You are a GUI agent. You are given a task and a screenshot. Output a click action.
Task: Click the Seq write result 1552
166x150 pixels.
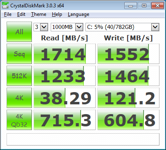pos(128,54)
